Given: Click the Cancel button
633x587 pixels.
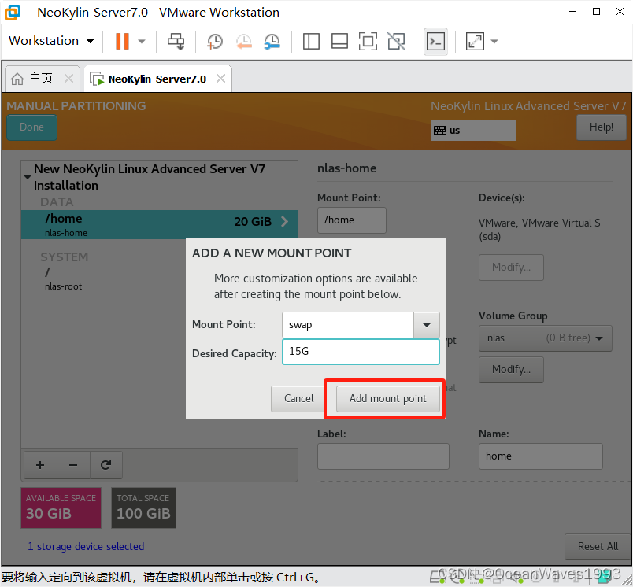Looking at the screenshot, I should pos(298,399).
